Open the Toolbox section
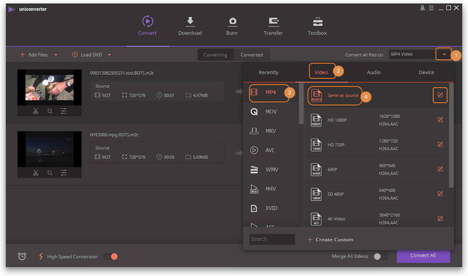The image size is (468, 276). (317, 26)
